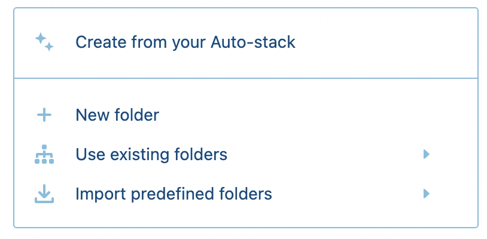
Task: Click the "New folder" text label
Action: click(117, 115)
